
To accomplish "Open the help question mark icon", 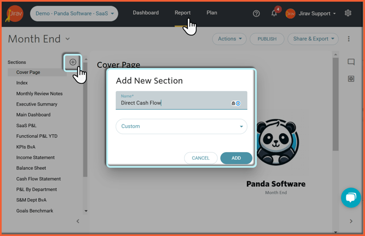I will click(x=256, y=13).
